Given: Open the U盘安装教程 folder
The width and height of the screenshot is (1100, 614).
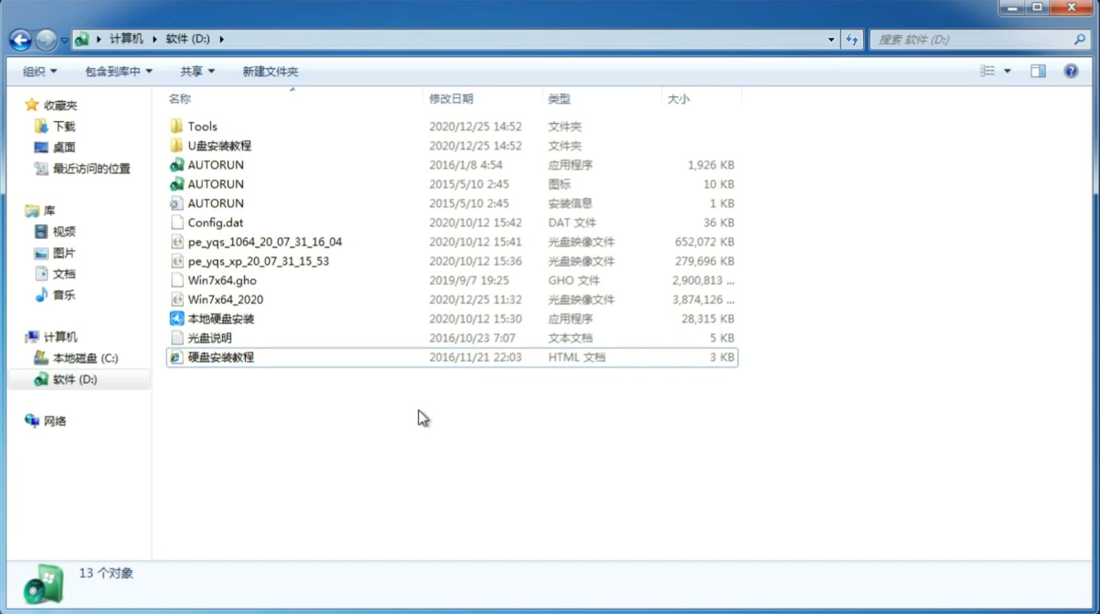Looking at the screenshot, I should (x=220, y=145).
